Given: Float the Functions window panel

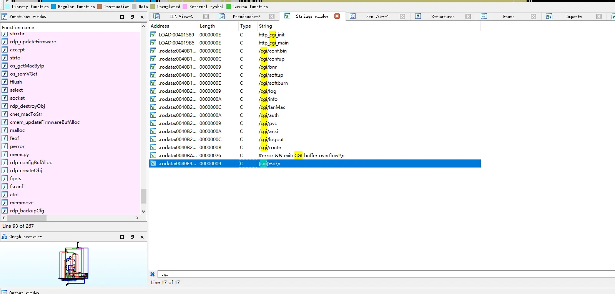Looking at the screenshot, I should pos(132,17).
